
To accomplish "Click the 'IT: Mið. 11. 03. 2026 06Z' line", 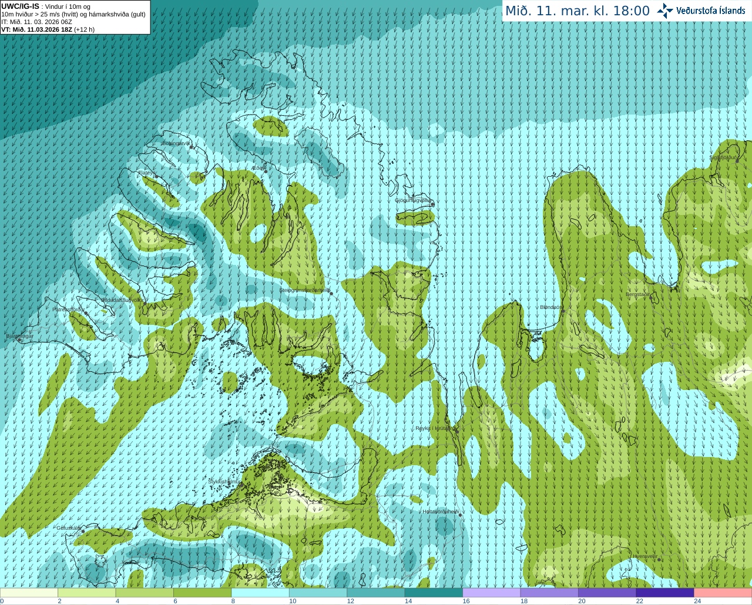I will coord(36,22).
